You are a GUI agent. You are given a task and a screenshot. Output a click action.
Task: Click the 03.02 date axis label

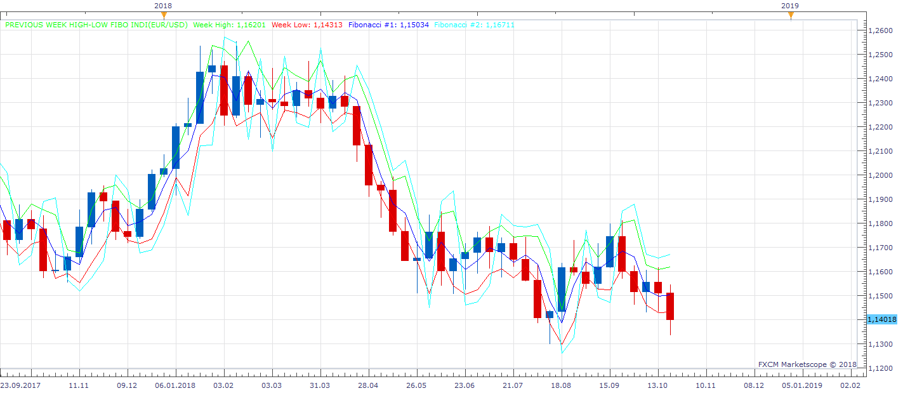pyautogui.click(x=223, y=385)
